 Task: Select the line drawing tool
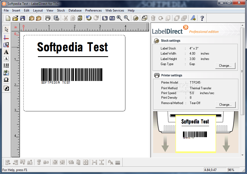pos(6,38)
